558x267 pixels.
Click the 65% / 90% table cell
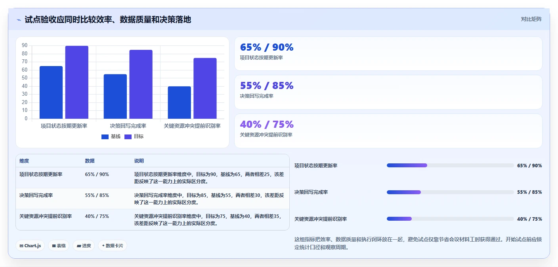tap(97, 174)
